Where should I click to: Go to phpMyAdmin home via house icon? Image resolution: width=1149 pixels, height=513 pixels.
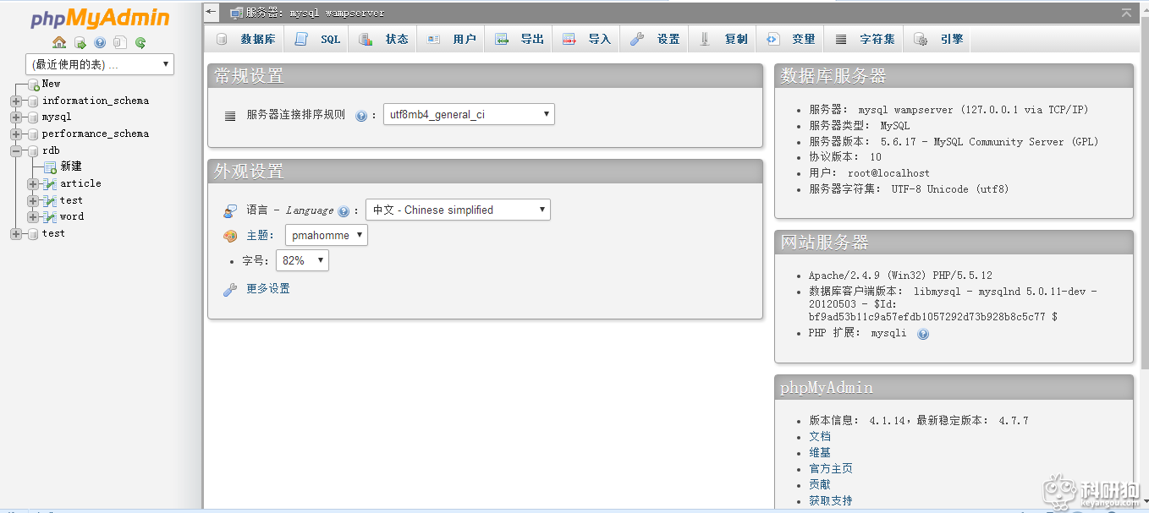59,42
